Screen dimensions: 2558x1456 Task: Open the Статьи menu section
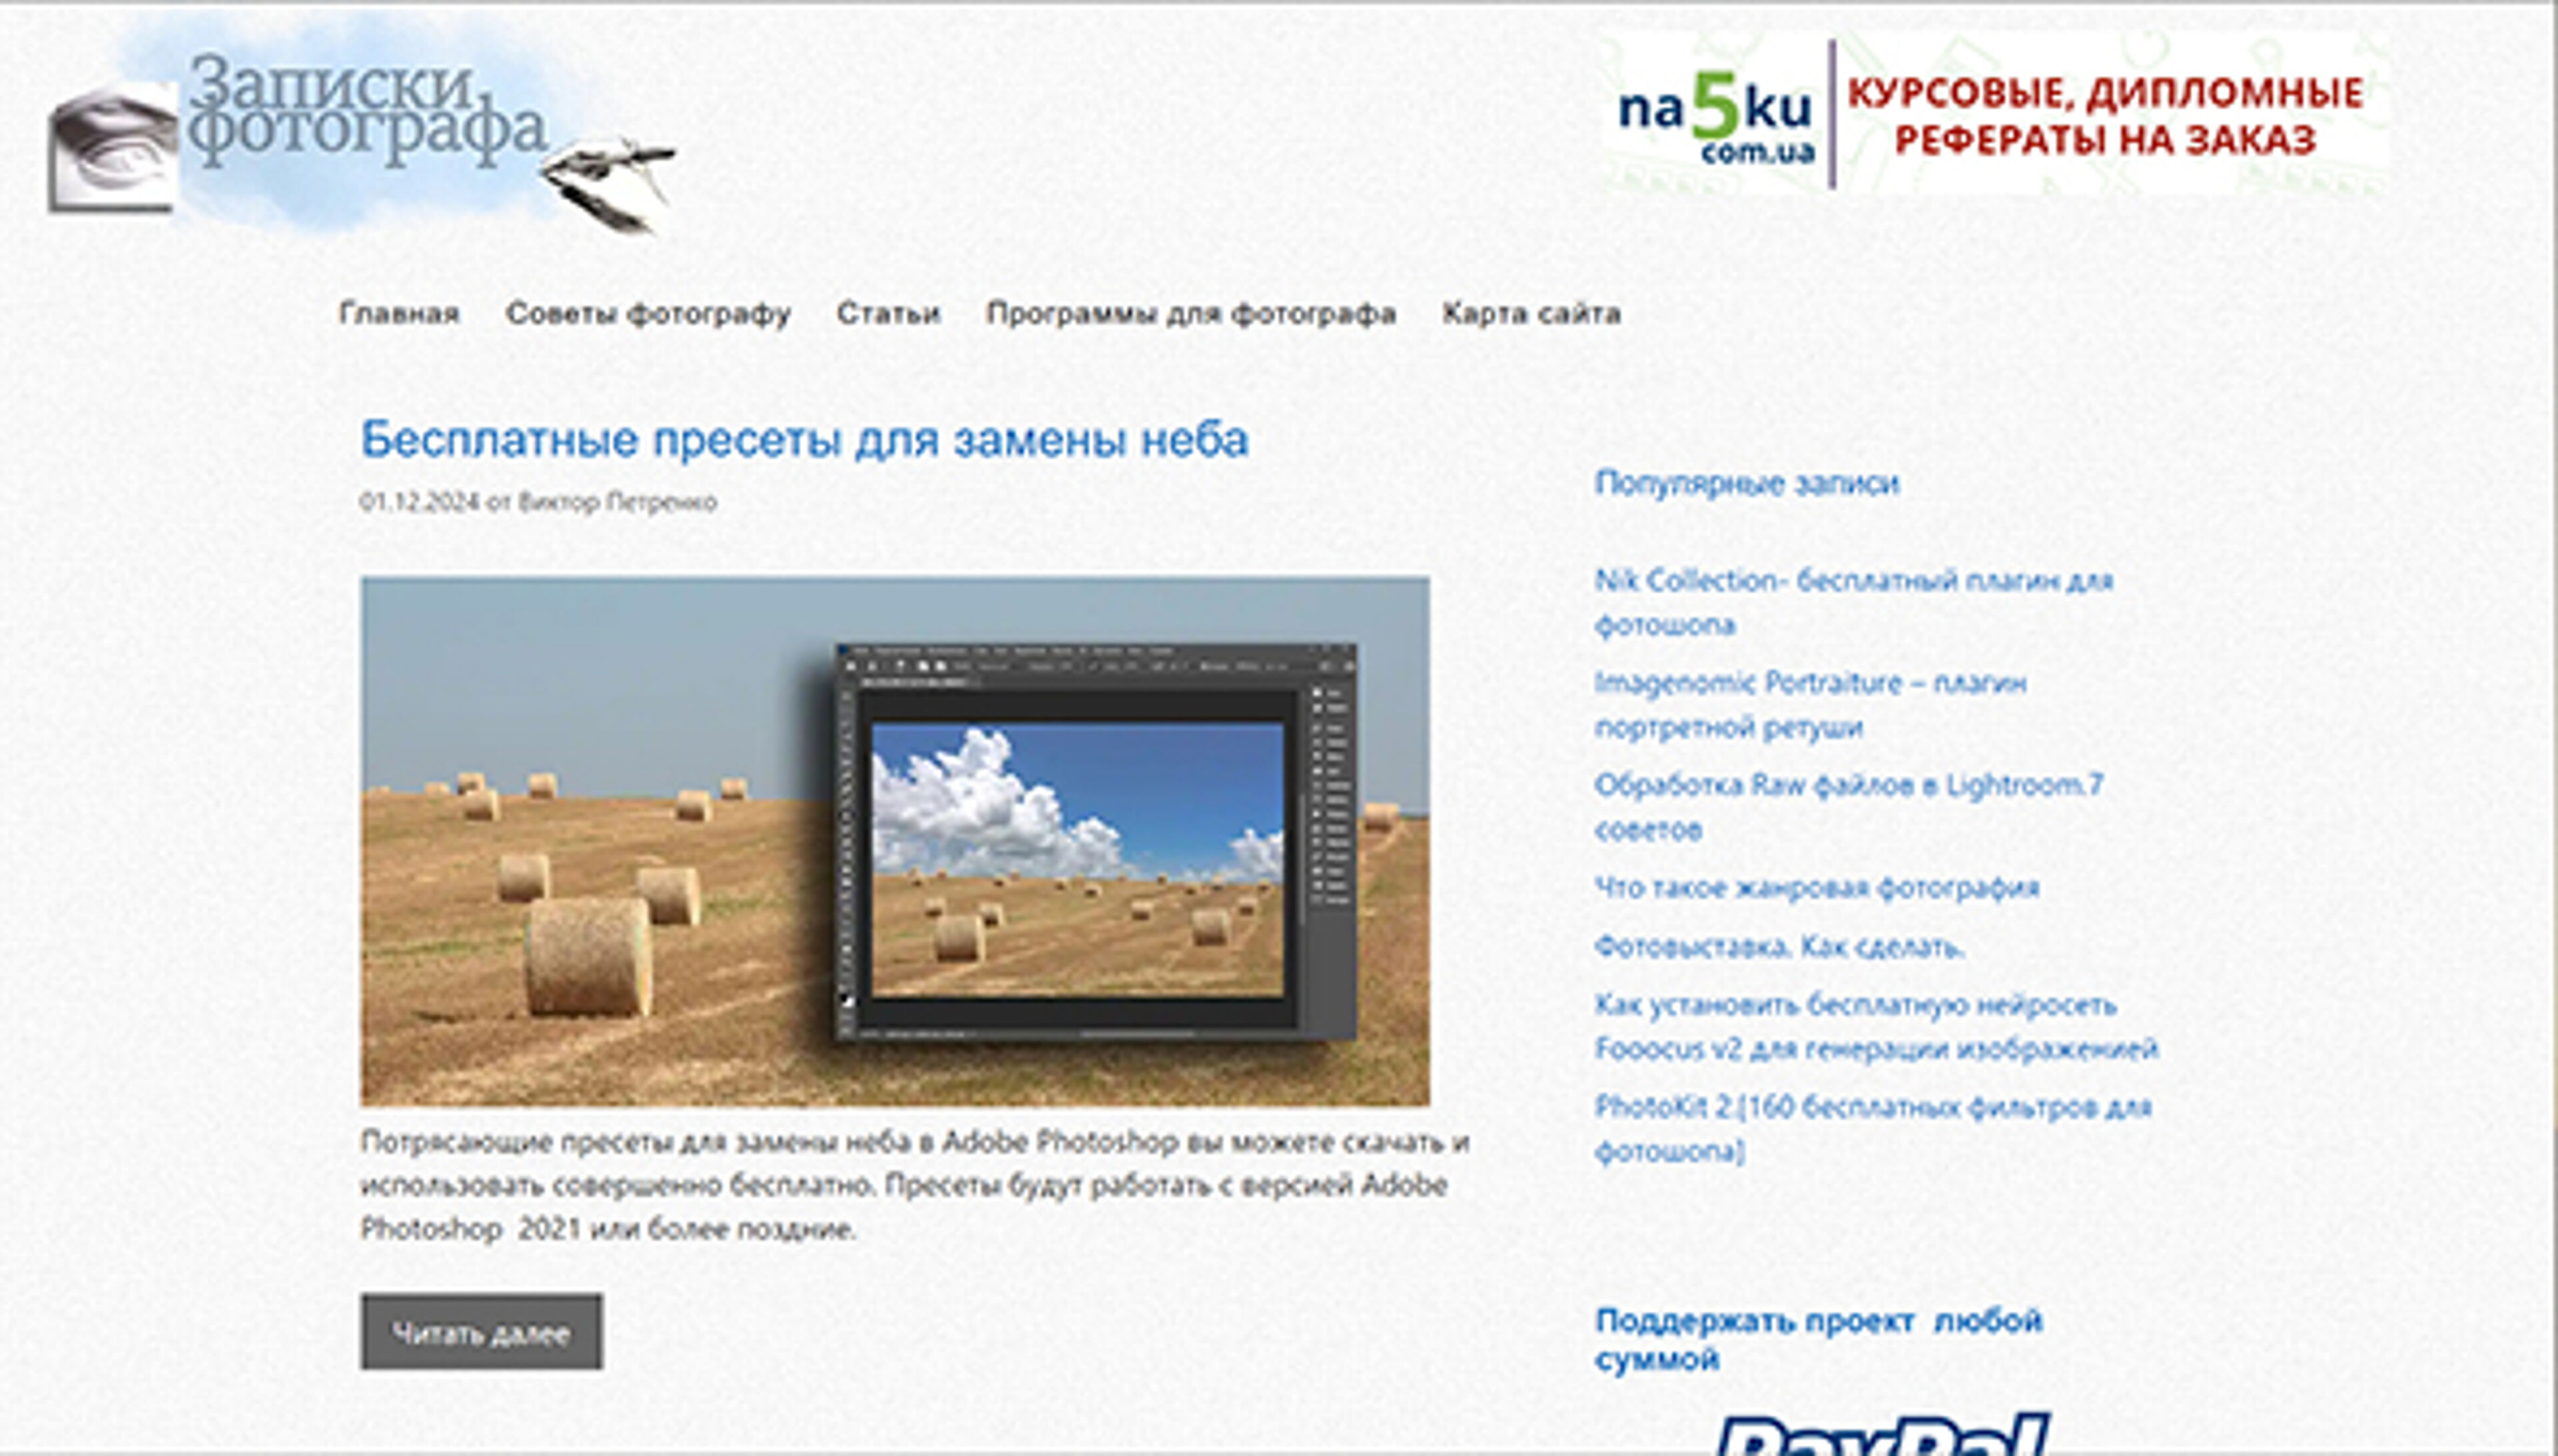coord(888,313)
